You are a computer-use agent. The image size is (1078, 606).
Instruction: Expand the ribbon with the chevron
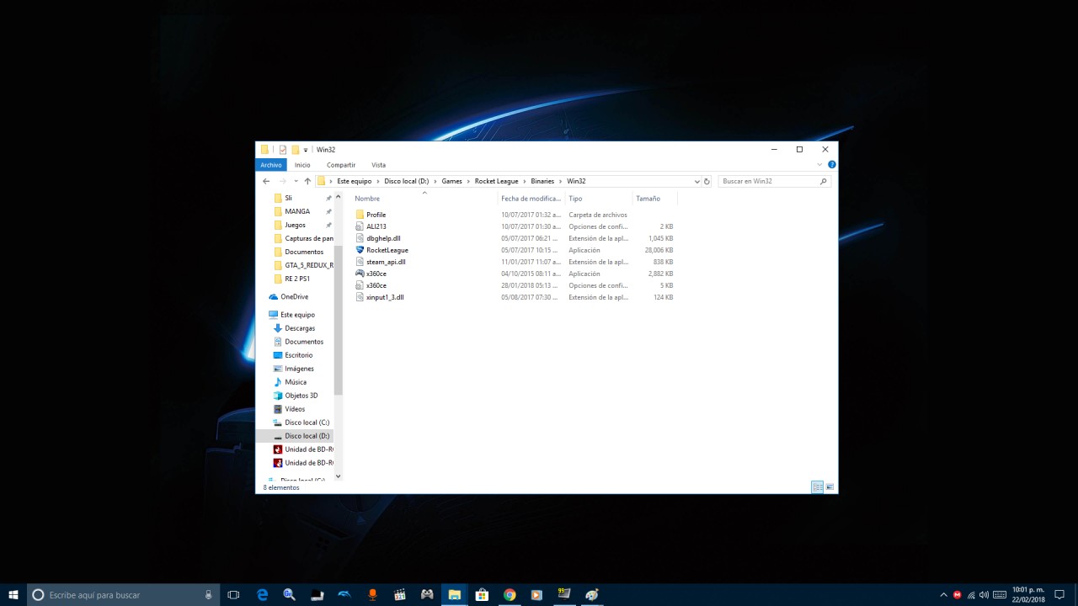(819, 165)
